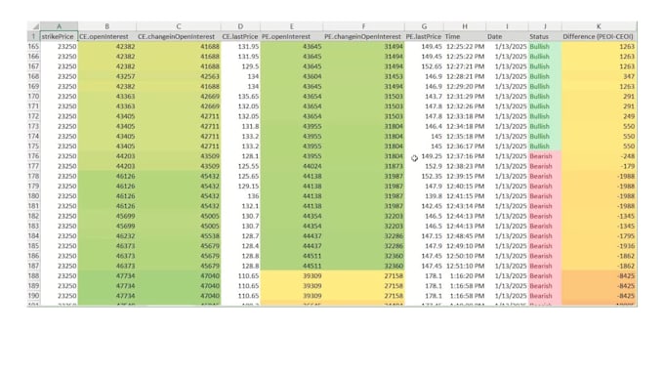Click the Time header cell
Viewport: 664px width, 374px height.
point(465,36)
